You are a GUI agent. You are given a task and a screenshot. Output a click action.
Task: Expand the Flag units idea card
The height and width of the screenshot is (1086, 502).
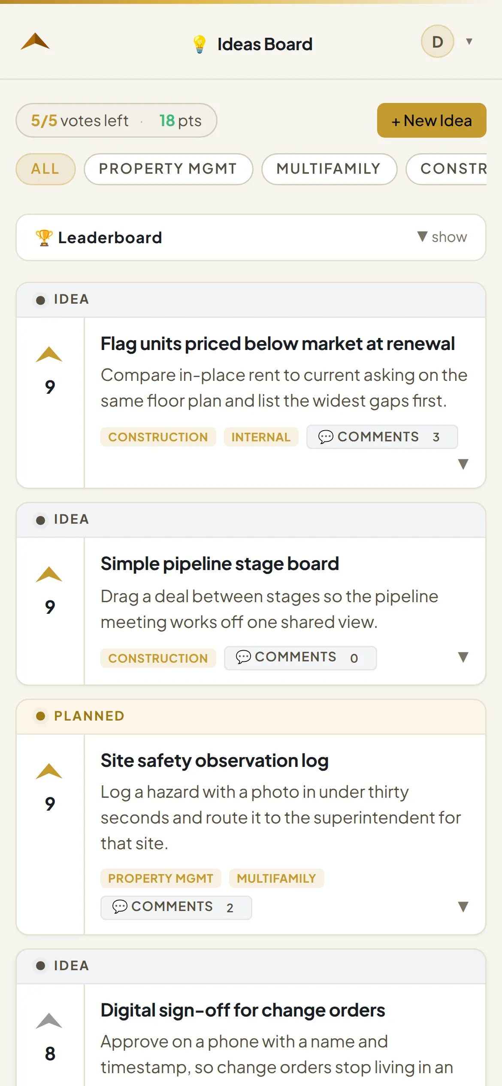pyautogui.click(x=463, y=464)
